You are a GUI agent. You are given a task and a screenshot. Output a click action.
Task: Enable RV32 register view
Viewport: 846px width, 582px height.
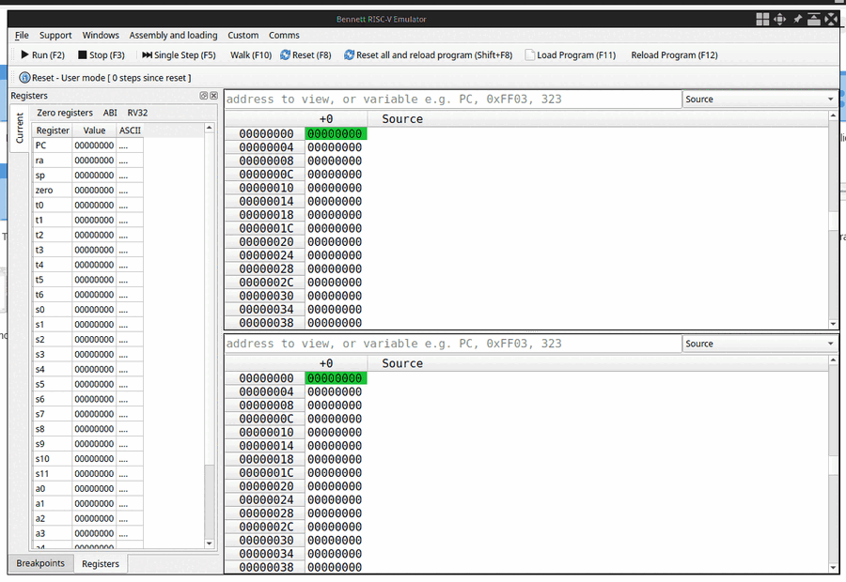click(137, 112)
